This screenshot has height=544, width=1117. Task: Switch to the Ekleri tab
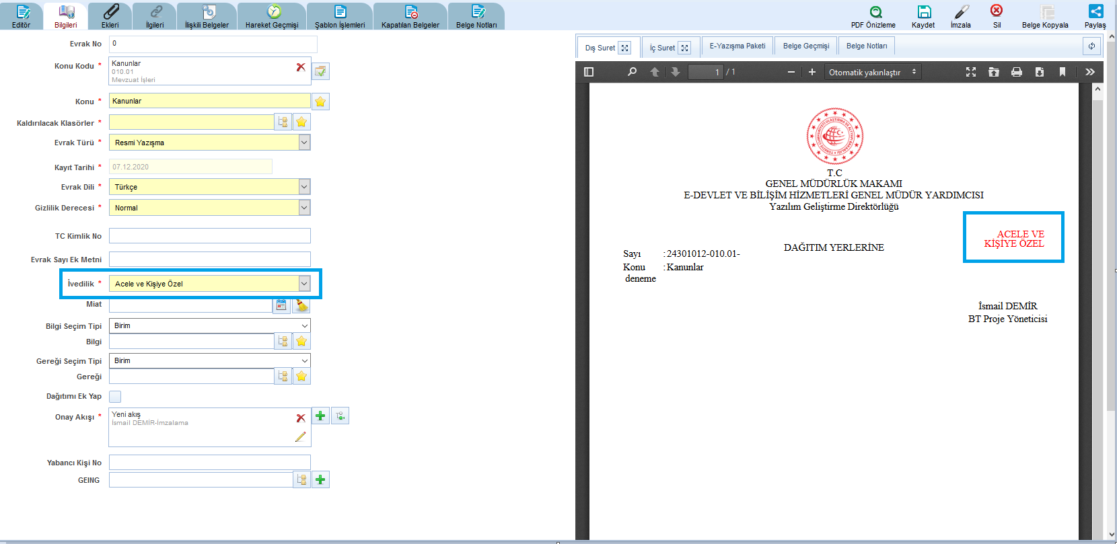point(110,16)
